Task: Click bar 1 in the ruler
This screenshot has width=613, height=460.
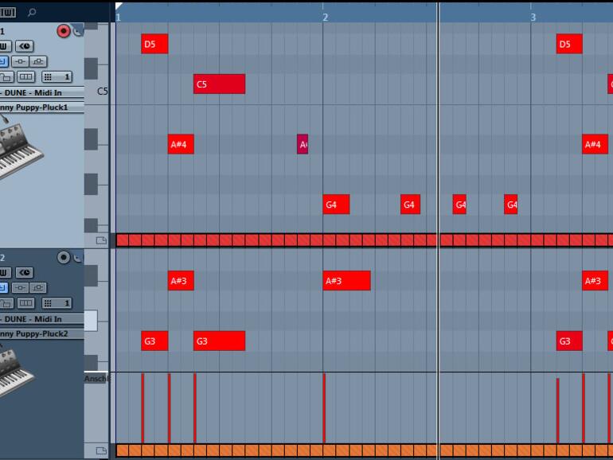Action: [119, 17]
